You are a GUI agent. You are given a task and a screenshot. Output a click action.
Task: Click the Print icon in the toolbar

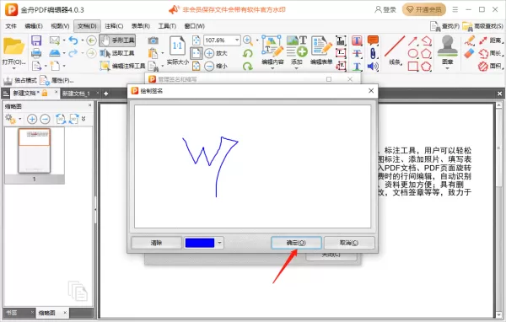[36, 53]
